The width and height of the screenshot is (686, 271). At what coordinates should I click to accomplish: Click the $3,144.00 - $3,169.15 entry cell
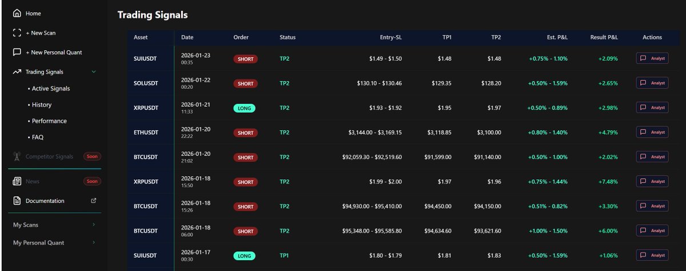(375, 132)
